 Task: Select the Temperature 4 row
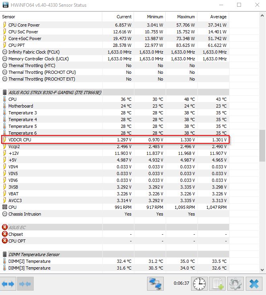tap(115, 120)
